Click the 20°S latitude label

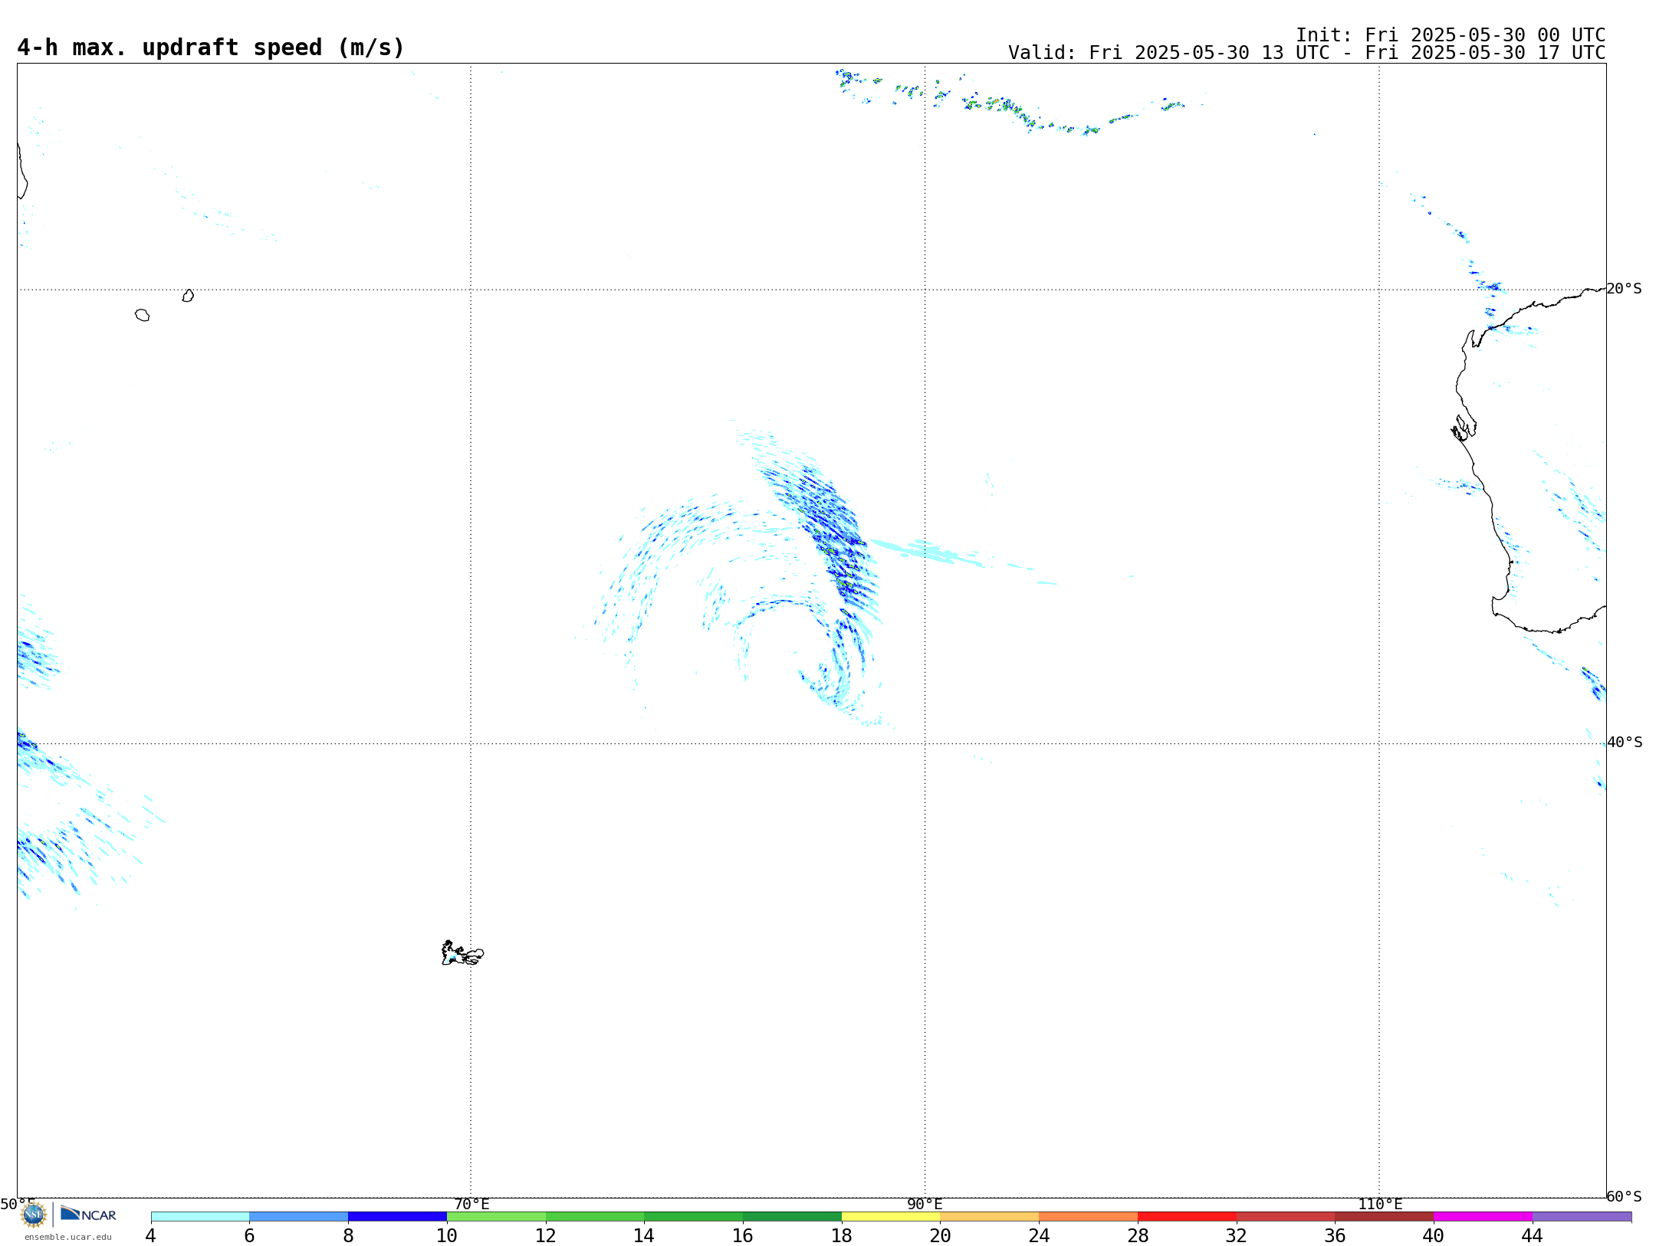tap(1624, 289)
